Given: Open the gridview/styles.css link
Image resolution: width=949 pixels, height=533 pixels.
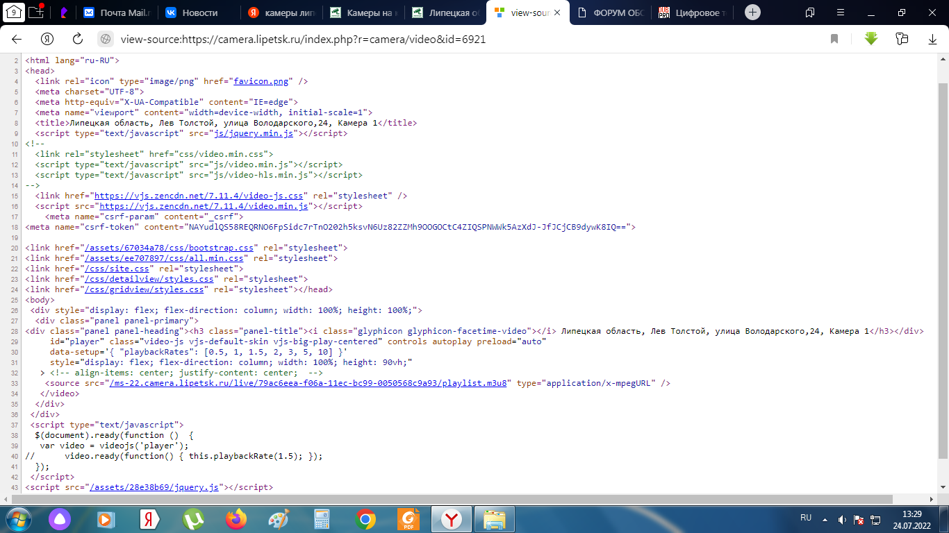Looking at the screenshot, I should click(144, 289).
